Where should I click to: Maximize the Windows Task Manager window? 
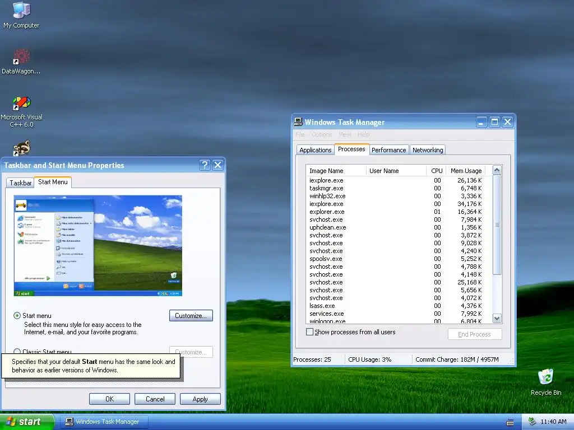[494, 121]
